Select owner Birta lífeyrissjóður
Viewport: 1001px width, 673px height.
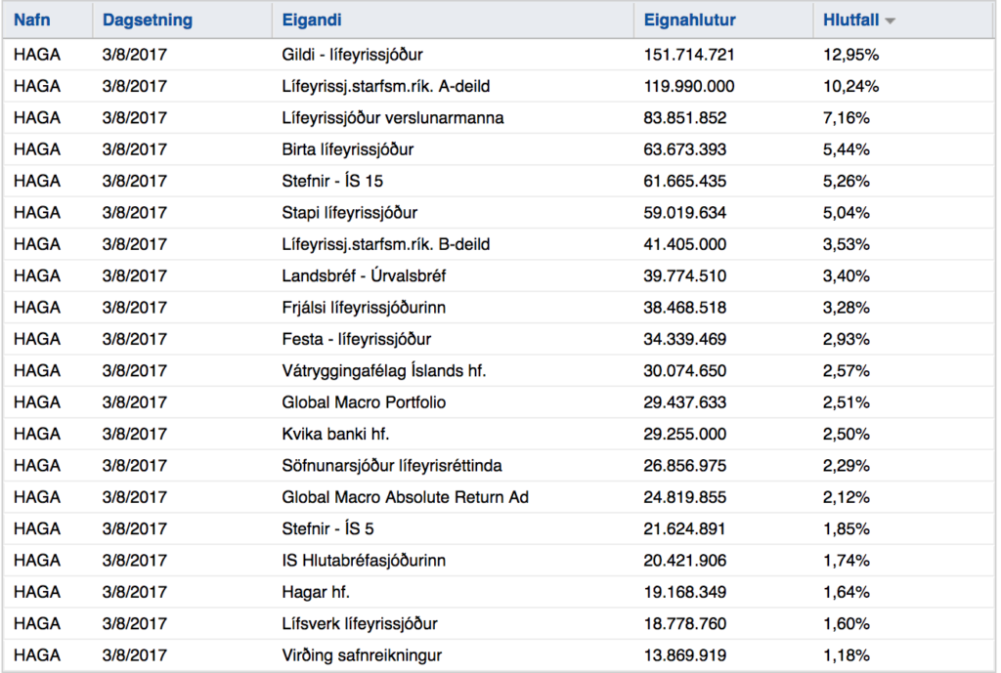click(348, 149)
